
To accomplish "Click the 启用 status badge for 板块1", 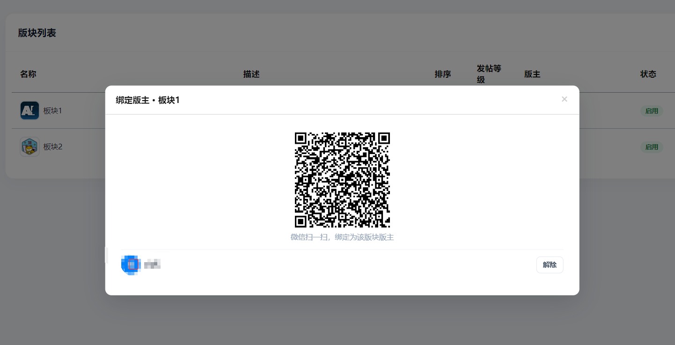I will pos(652,111).
